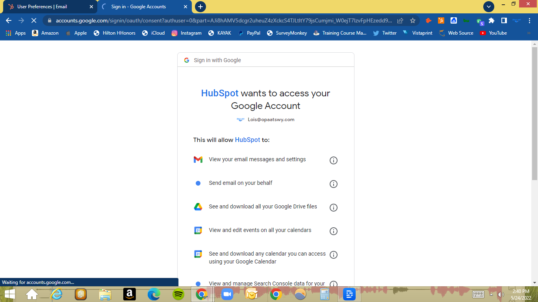The height and width of the screenshot is (302, 538).
Task: Click the address bar URL
Action: [224, 20]
